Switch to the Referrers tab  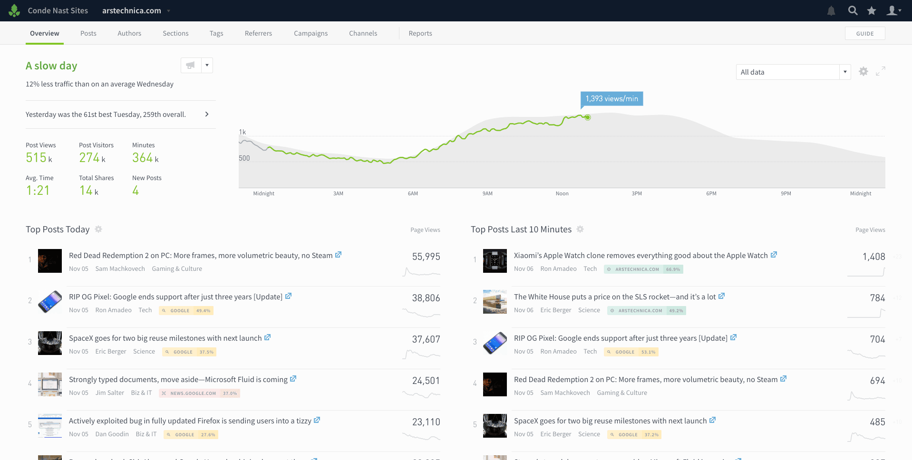pos(258,33)
